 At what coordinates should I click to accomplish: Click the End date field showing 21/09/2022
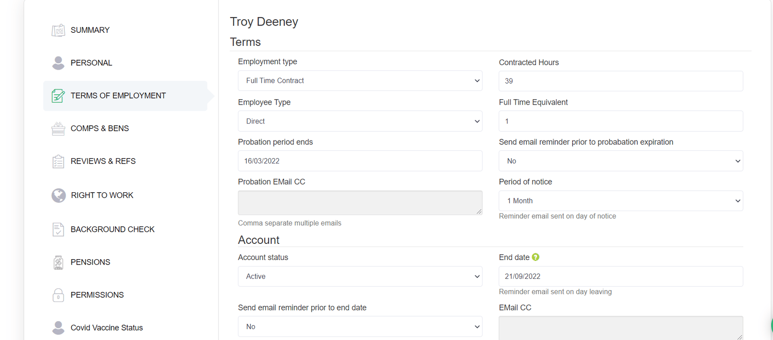click(621, 276)
